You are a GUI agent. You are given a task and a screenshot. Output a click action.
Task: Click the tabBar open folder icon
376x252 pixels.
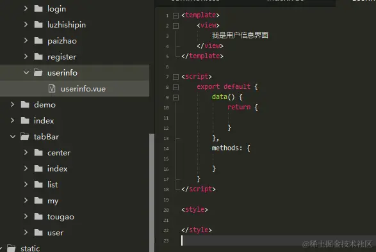coord(25,136)
